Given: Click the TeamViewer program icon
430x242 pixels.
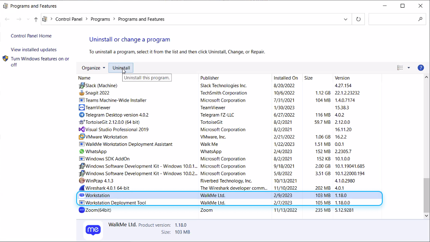Looking at the screenshot, I should click(x=82, y=108).
